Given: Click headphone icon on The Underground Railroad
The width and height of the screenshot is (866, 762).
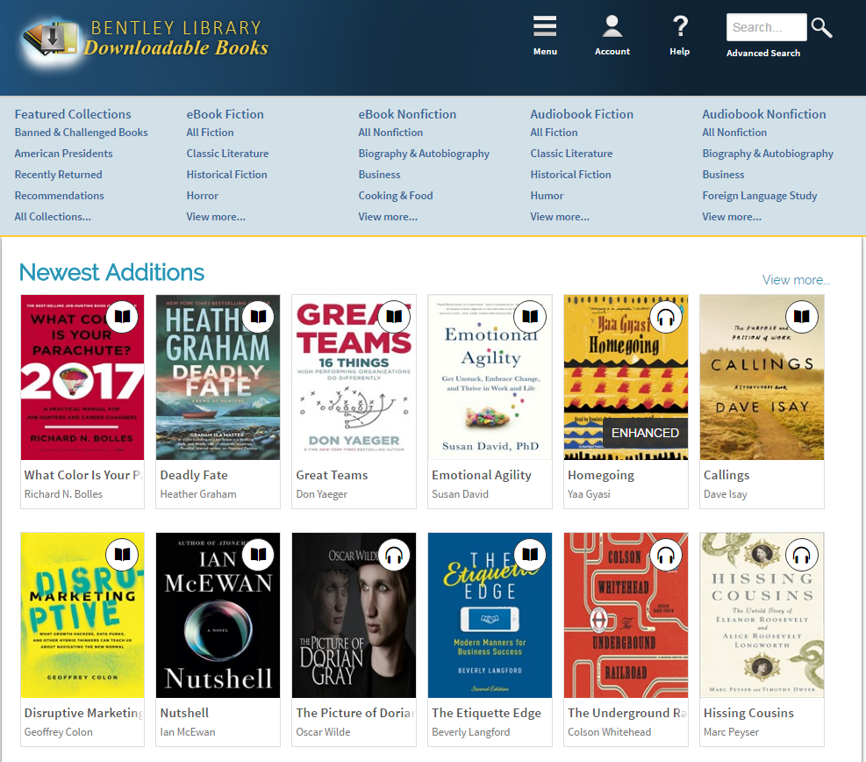Looking at the screenshot, I should tap(666, 554).
